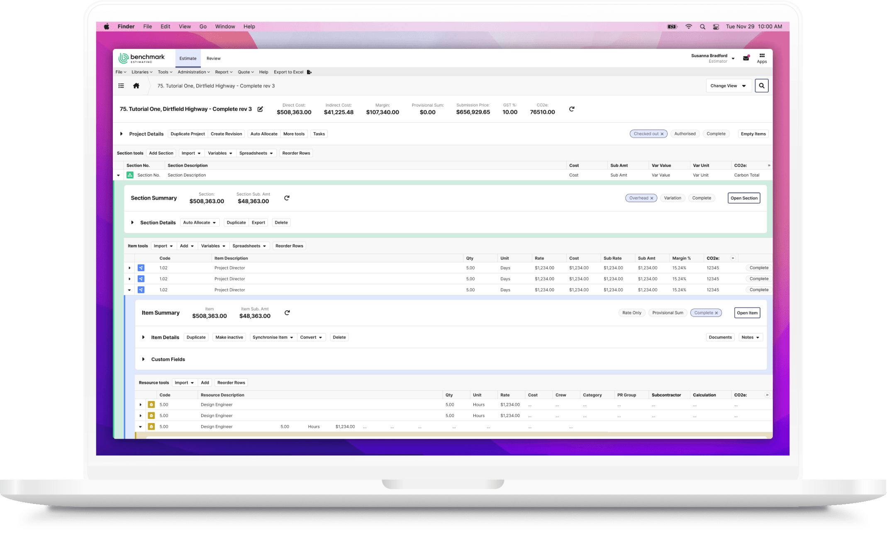This screenshot has height=535, width=887.
Task: Open the mail notifications icon
Action: [x=746, y=58]
